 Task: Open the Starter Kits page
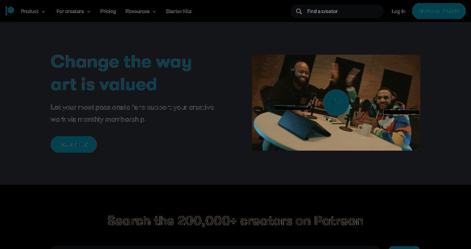coord(179,11)
